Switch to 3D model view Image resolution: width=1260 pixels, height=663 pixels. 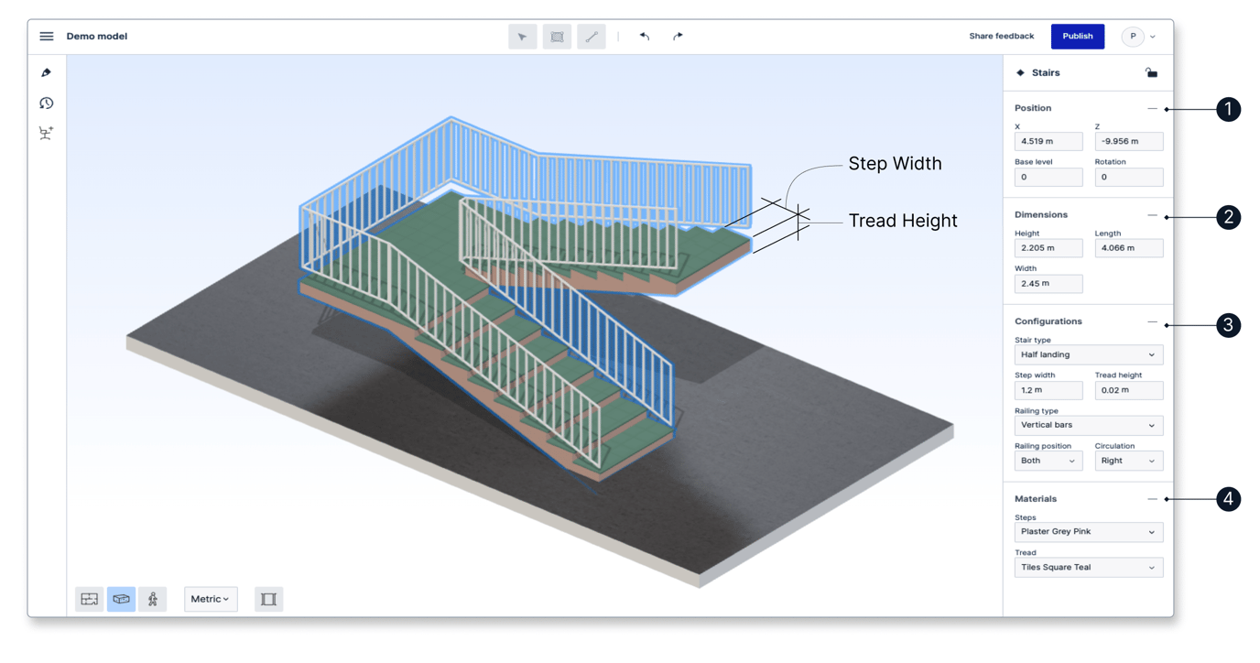121,599
